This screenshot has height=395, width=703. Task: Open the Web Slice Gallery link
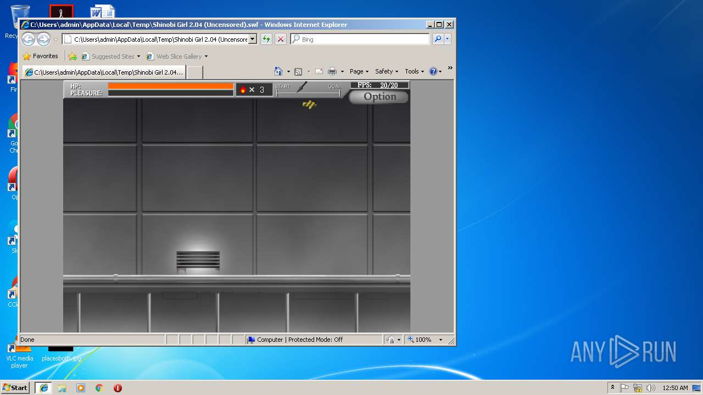point(177,56)
